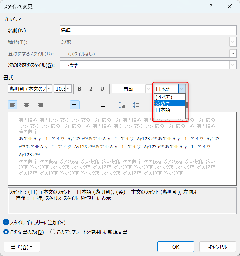Image resolution: width=240 pixels, height=256 pixels.
Task: Toggle Bold formatting button
Action: click(x=80, y=89)
